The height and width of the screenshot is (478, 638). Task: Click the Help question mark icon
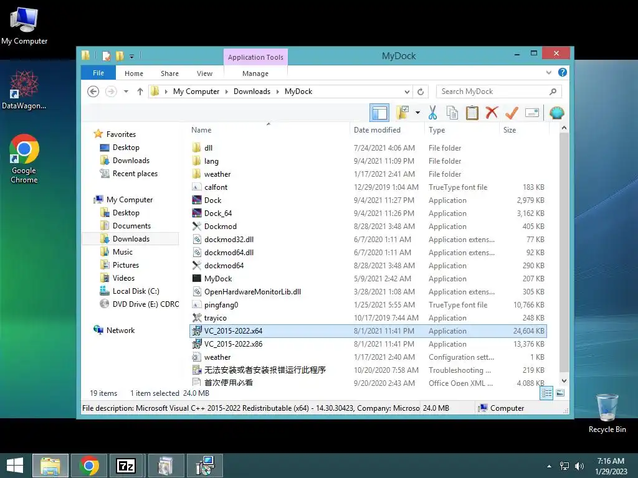[x=563, y=72]
